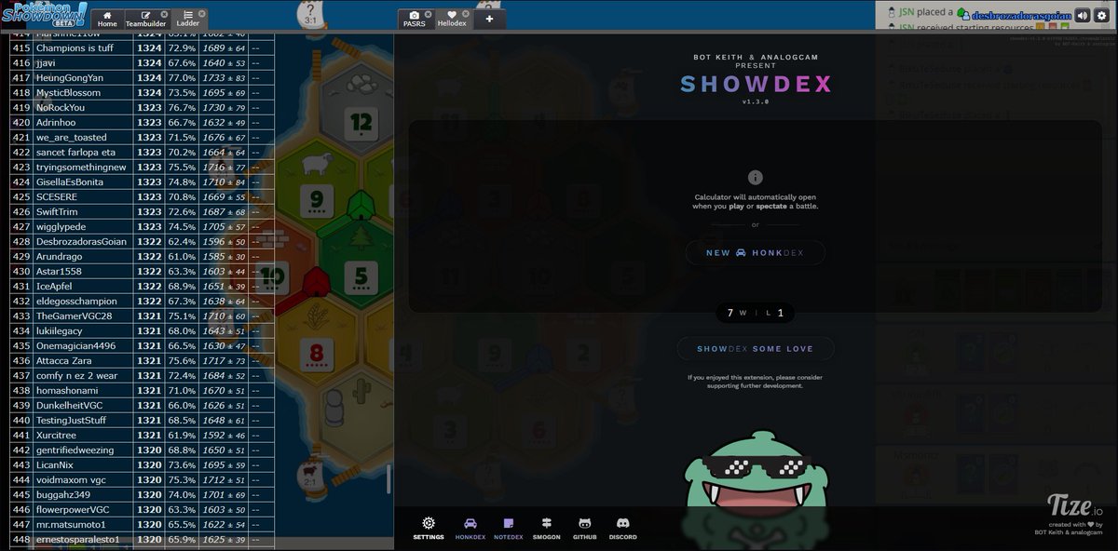Select ladder row eldegosschampion

(143, 301)
